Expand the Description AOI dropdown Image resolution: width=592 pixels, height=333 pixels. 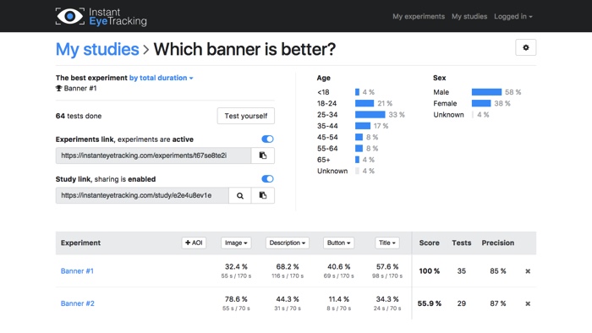coord(288,243)
